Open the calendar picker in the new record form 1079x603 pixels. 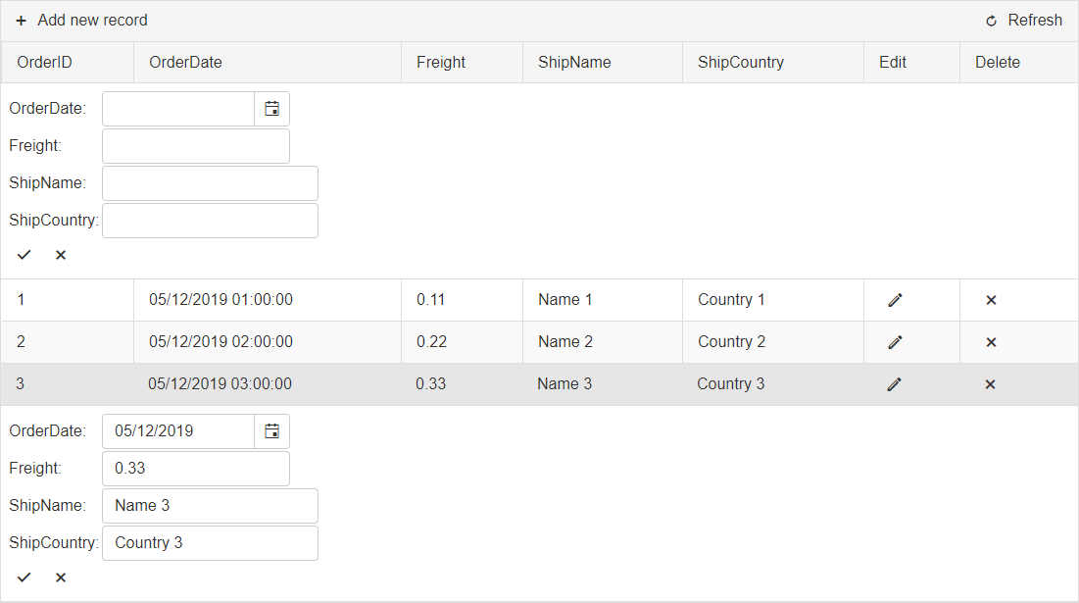(271, 109)
